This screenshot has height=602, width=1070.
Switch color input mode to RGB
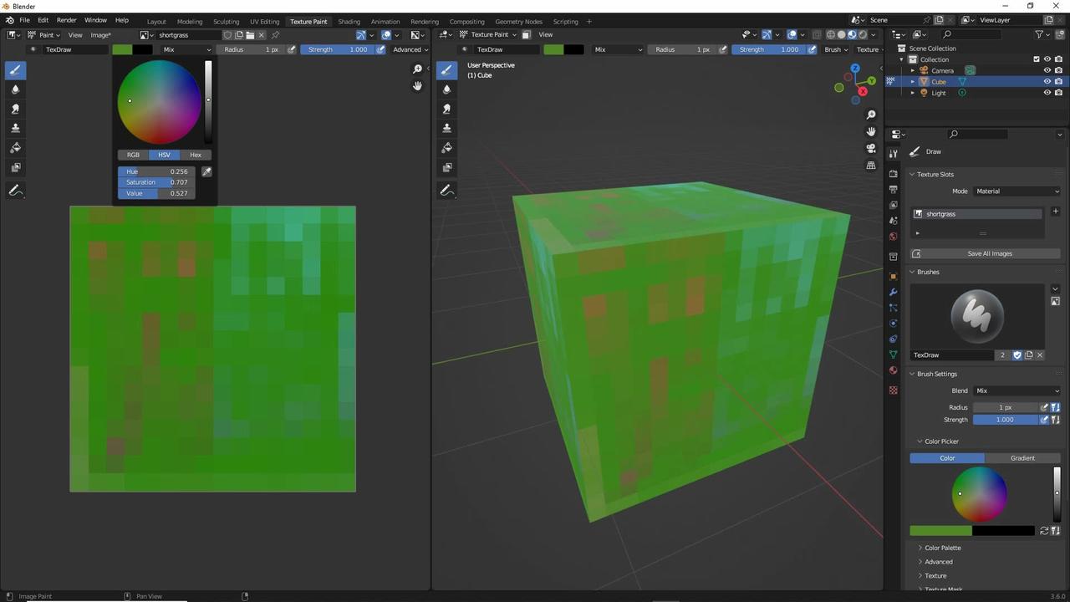pyautogui.click(x=133, y=155)
